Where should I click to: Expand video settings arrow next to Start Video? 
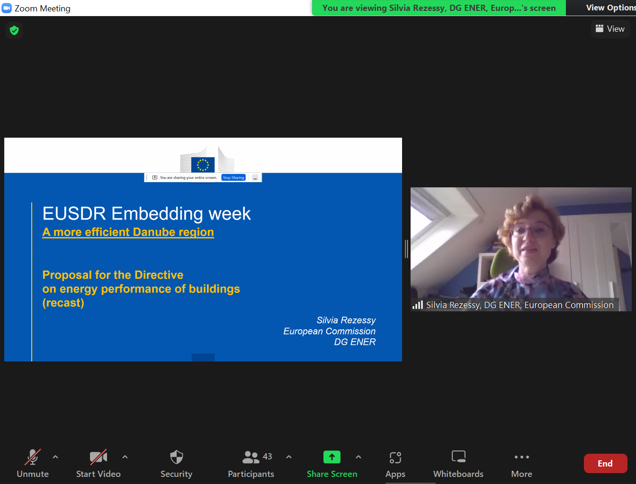click(125, 457)
